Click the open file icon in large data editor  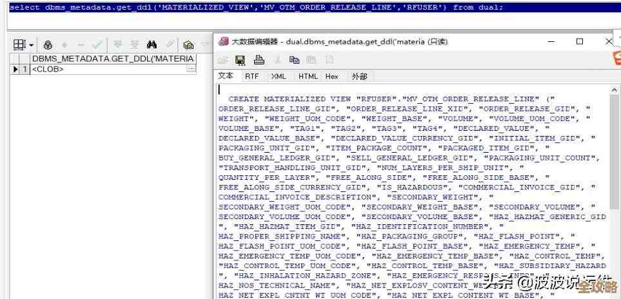click(223, 60)
